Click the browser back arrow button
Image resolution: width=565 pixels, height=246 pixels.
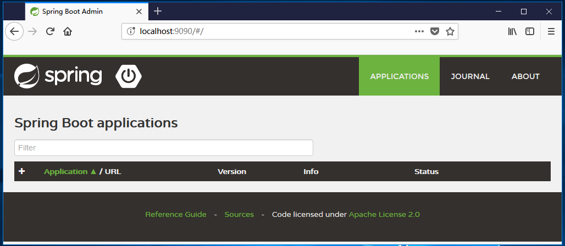[14, 31]
